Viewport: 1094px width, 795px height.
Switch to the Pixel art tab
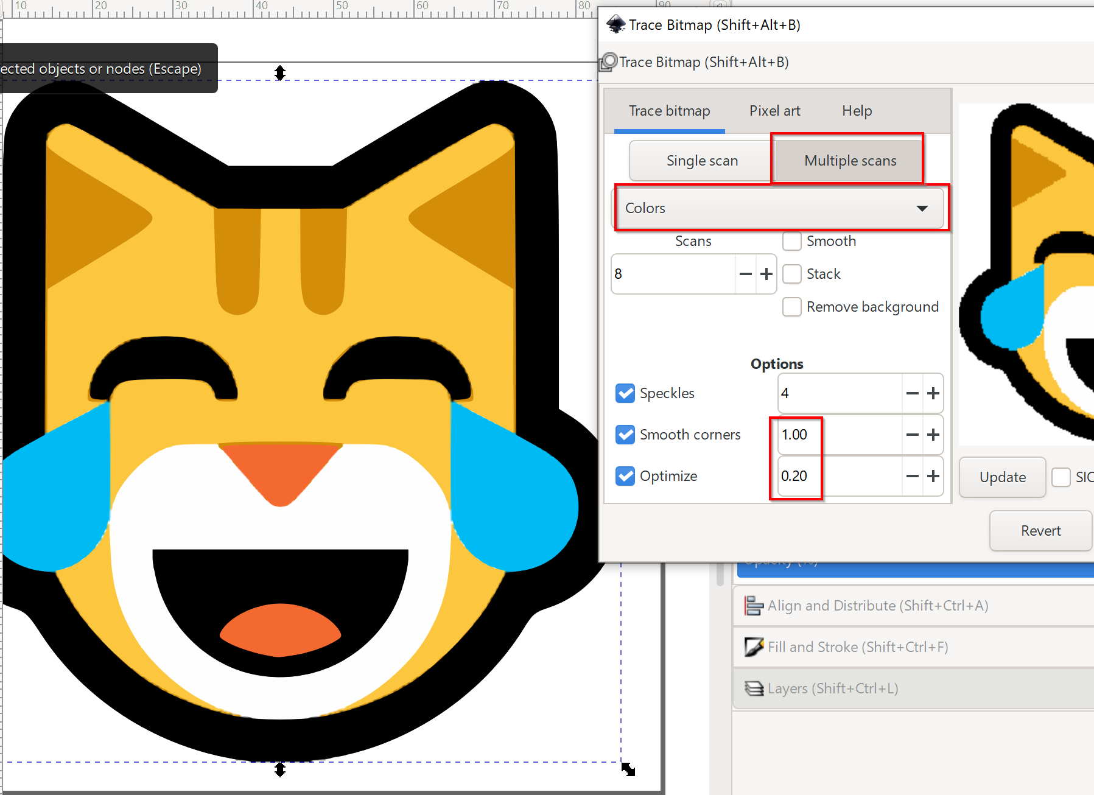click(774, 111)
